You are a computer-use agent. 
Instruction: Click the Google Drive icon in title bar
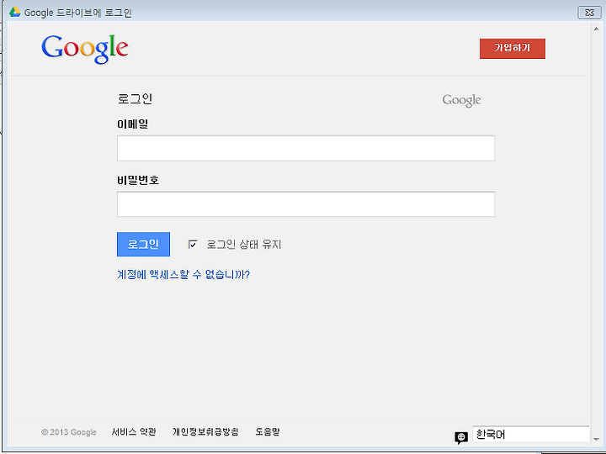(x=14, y=12)
